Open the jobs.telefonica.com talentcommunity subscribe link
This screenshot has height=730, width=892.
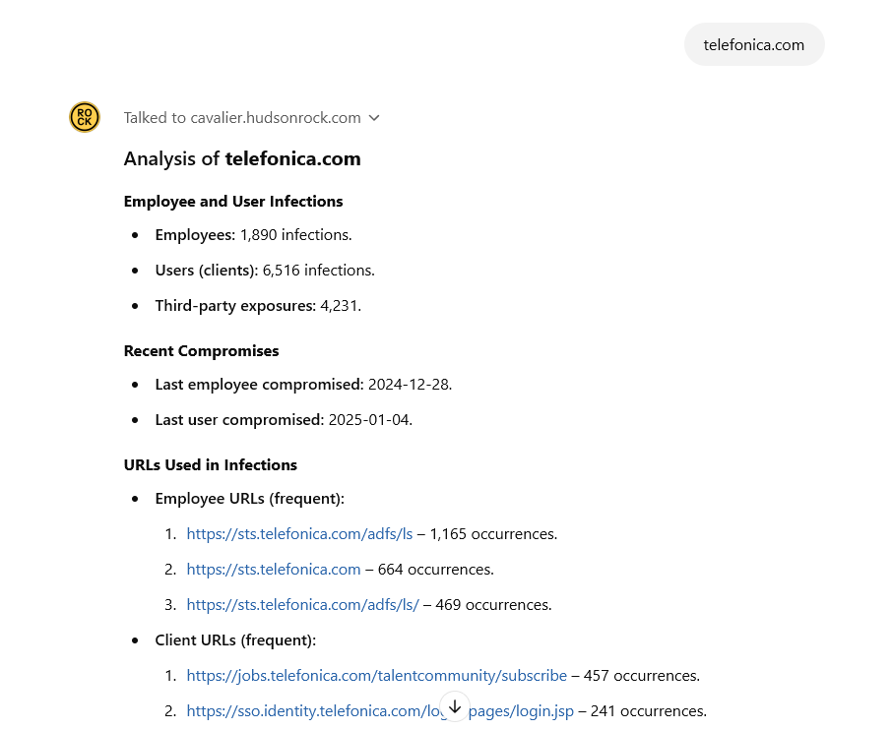(377, 676)
